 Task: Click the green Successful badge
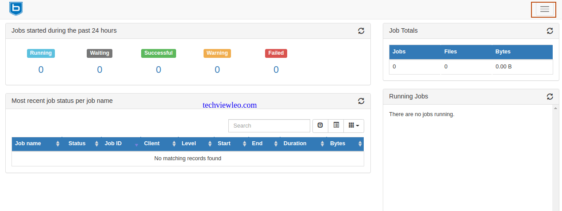(158, 53)
